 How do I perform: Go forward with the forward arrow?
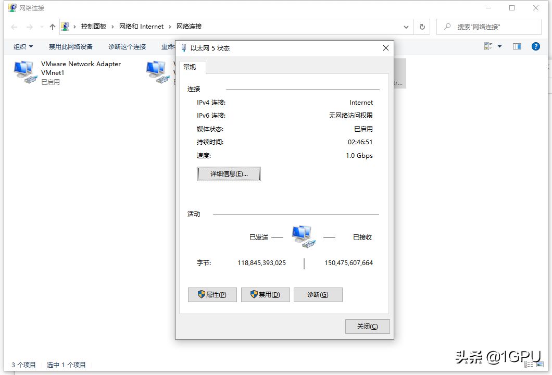pos(30,27)
